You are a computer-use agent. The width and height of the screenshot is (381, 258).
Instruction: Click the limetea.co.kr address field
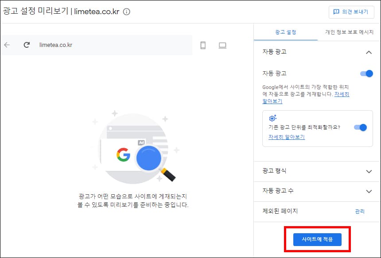pyautogui.click(x=66, y=45)
